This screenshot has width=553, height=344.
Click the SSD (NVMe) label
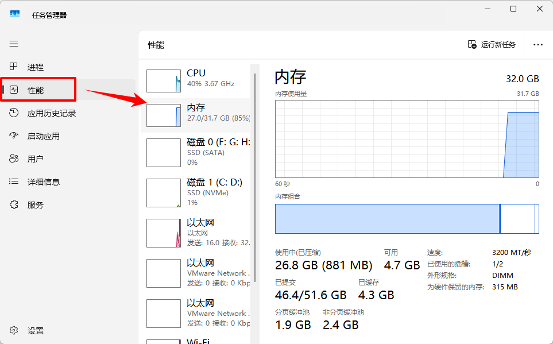[208, 192]
